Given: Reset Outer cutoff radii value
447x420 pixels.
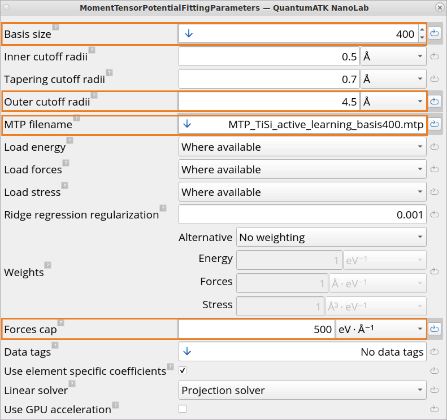Looking at the screenshot, I should click(x=434, y=101).
